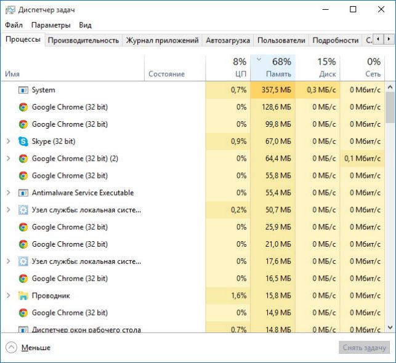Screen dimensions: 396x363
Task: Click Chrome icon in 25,9 МБ row
Action: click(23, 227)
